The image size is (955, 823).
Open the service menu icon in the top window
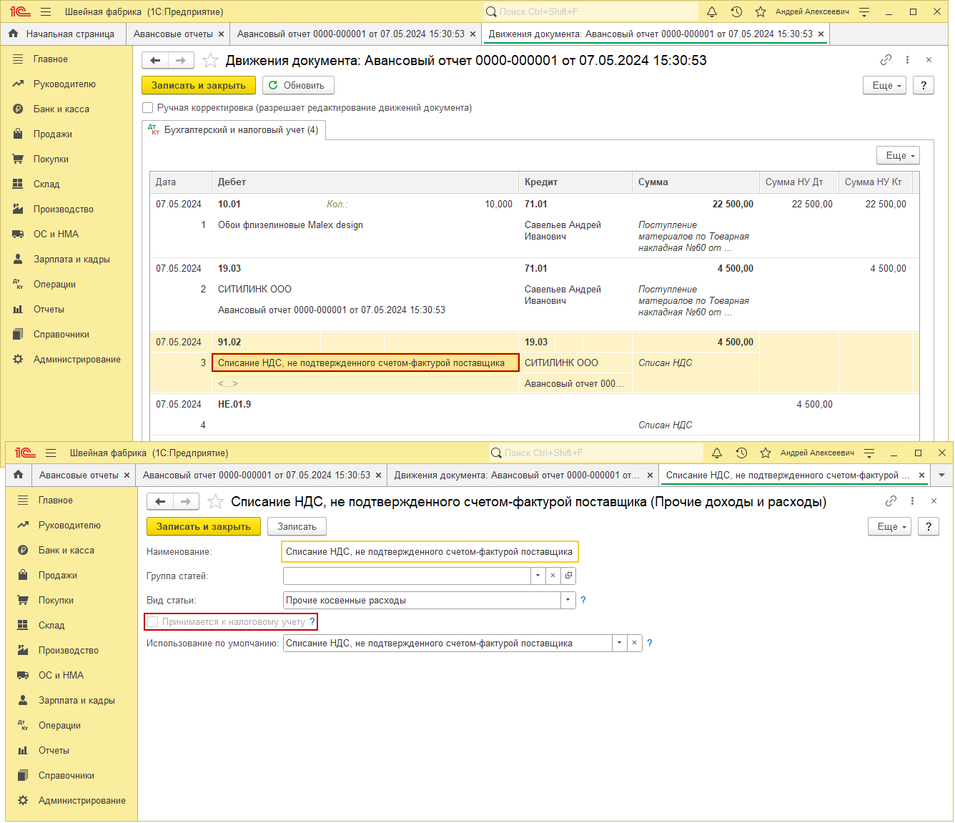click(864, 11)
